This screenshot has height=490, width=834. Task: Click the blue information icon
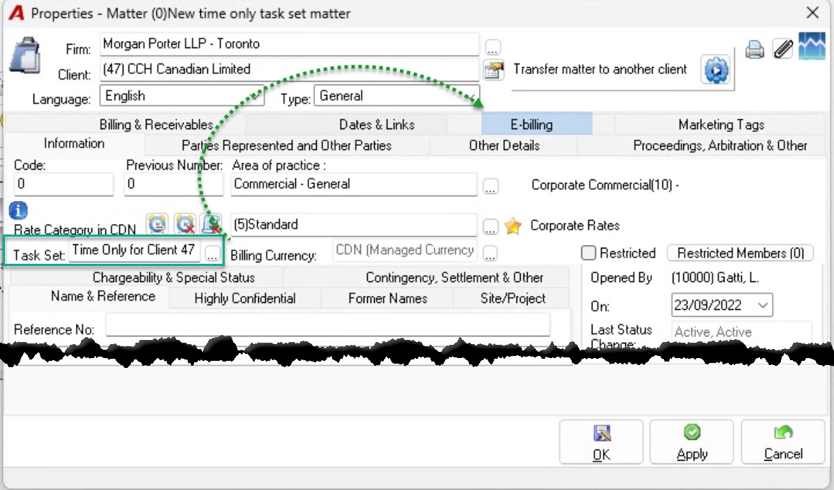tap(18, 211)
